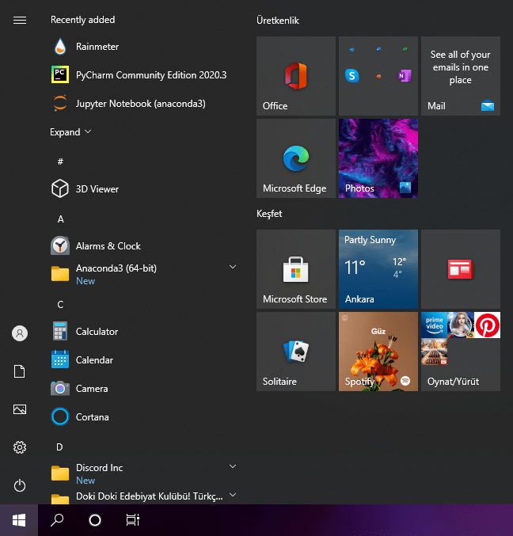Screen dimensions: 513x536
Task: Click the Keşfet group title
Action: coord(269,214)
